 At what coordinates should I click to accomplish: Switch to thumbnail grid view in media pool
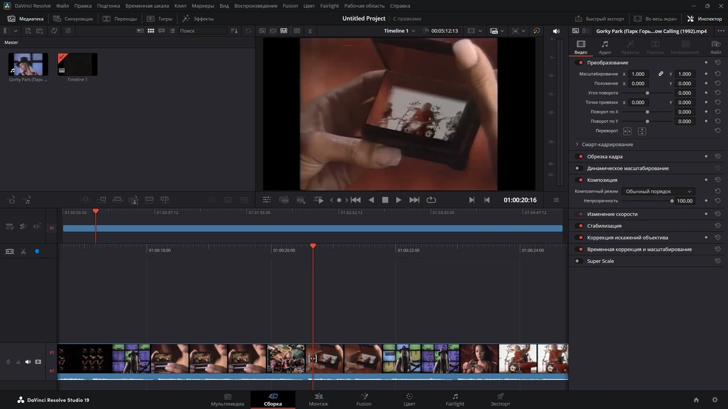(152, 30)
